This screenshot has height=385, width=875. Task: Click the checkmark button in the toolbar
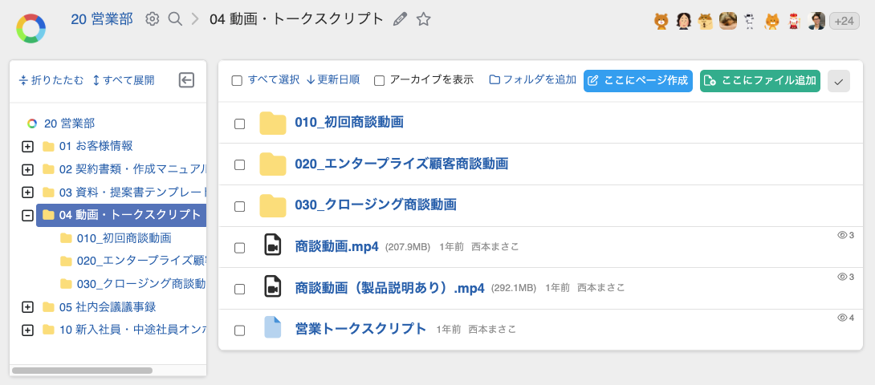click(838, 81)
